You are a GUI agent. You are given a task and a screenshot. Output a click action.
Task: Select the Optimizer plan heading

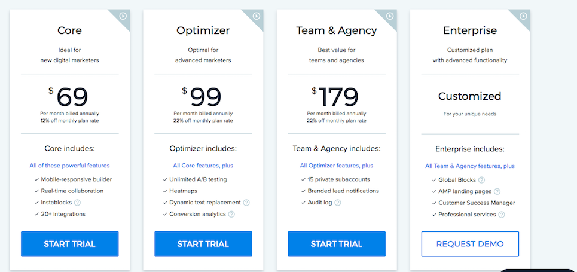pyautogui.click(x=203, y=30)
